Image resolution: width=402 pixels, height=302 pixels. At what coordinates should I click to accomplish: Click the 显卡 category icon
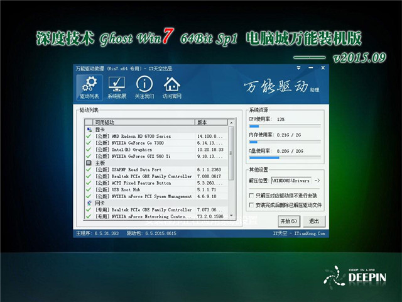pyautogui.click(x=89, y=130)
